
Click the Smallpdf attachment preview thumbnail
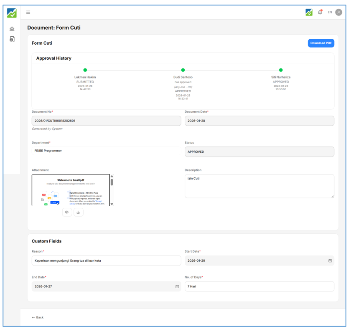[70, 190]
